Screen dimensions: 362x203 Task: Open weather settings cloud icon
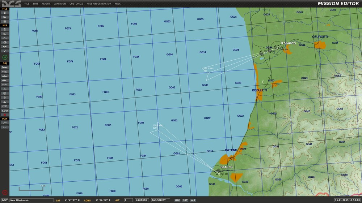5,34
